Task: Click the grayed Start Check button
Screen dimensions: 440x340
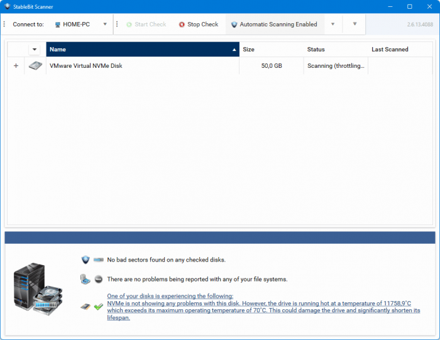Action: (x=146, y=25)
